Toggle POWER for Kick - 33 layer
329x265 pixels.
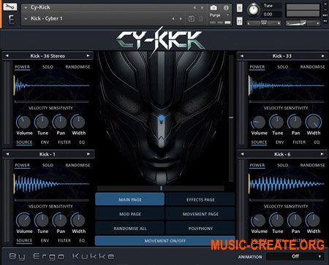tap(257, 67)
